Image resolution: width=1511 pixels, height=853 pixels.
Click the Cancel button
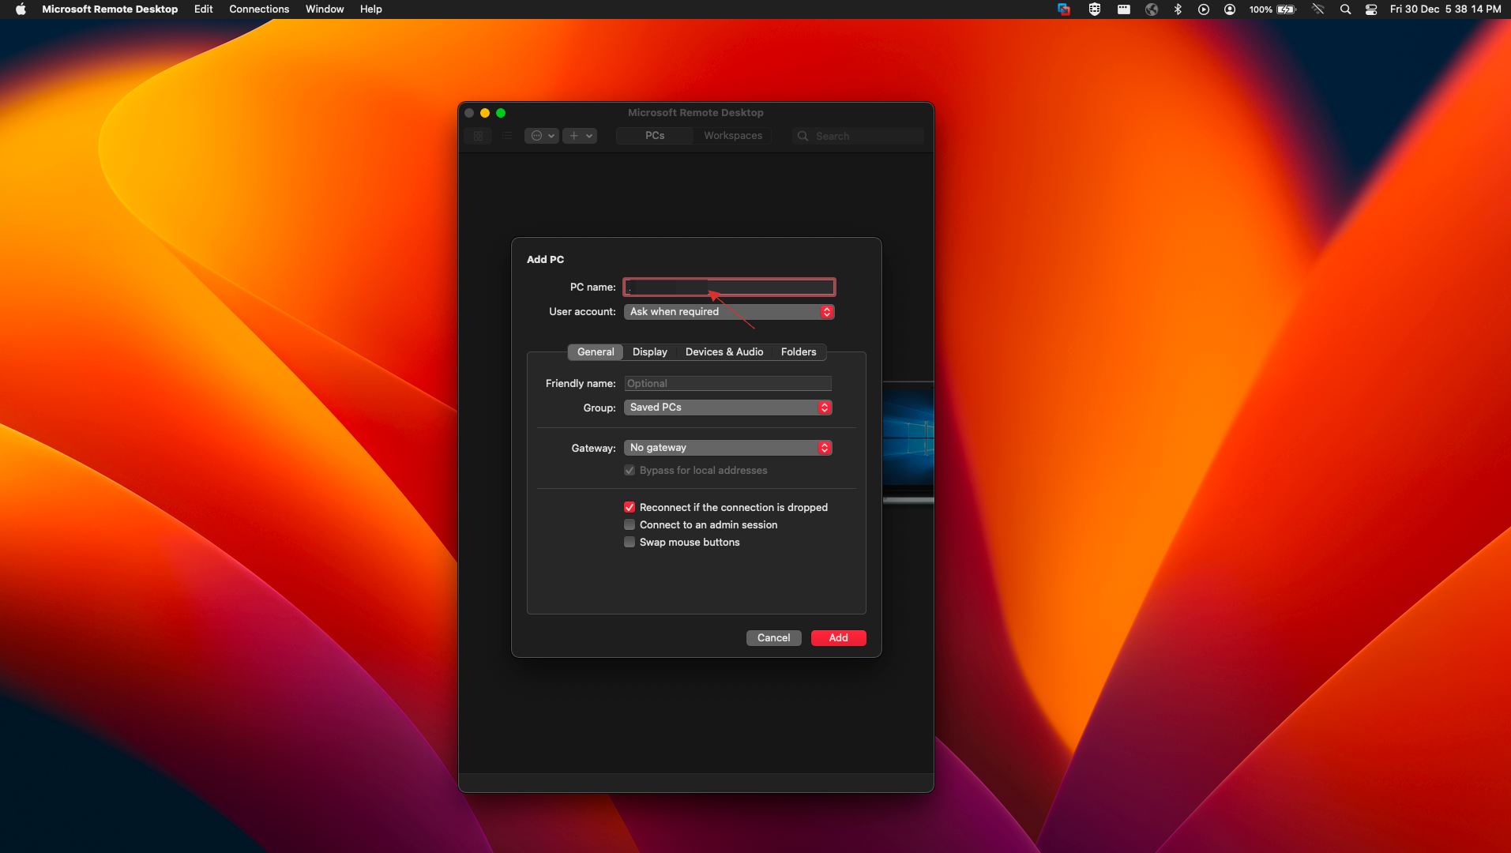coord(774,638)
